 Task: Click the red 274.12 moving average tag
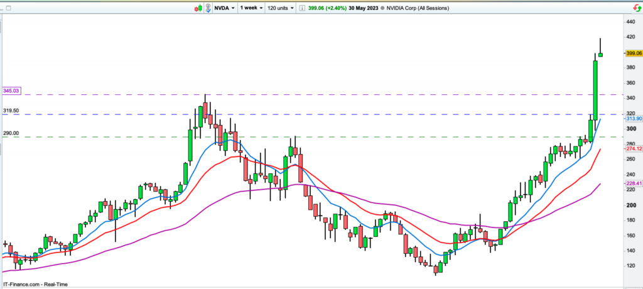633,148
